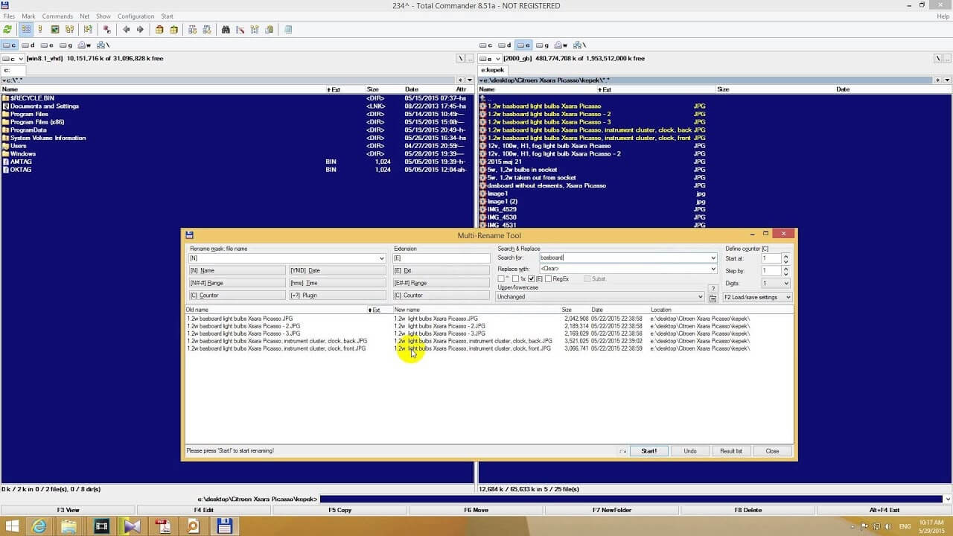Toggle the 1x replace-once checkbox
This screenshot has height=536, width=953.
(x=516, y=279)
